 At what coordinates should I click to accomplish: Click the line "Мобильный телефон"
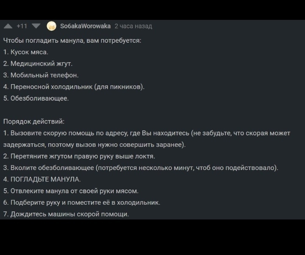(x=41, y=75)
